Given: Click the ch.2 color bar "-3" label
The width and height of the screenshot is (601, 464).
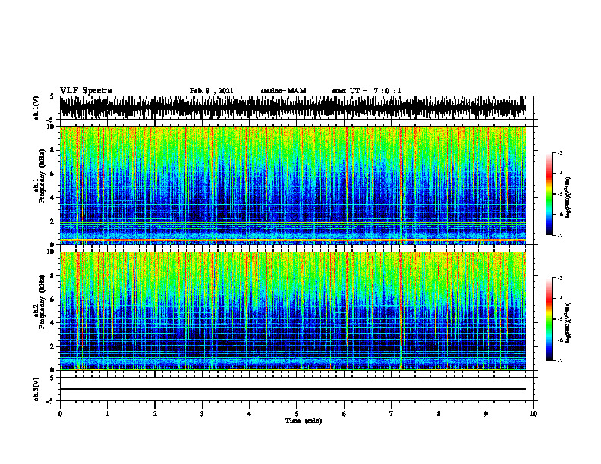Looking at the screenshot, I should [x=559, y=278].
